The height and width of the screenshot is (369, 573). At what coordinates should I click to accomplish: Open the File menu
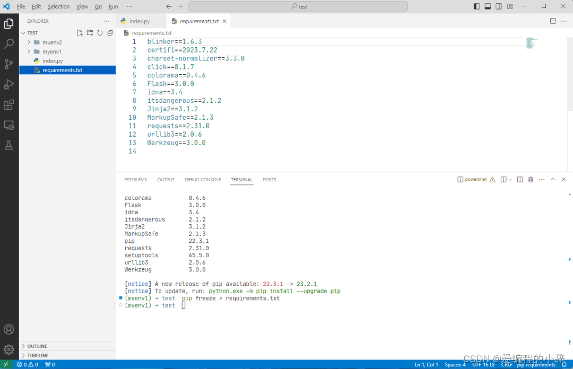point(21,6)
